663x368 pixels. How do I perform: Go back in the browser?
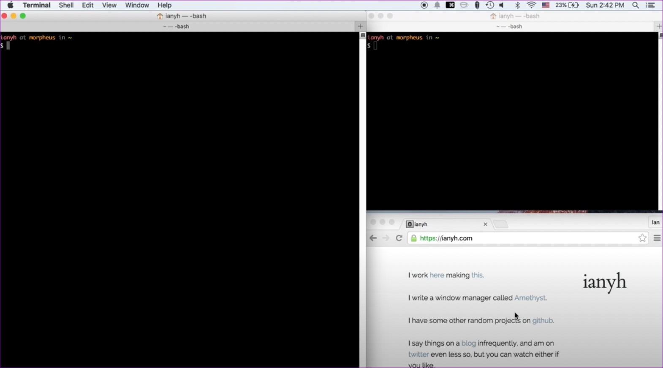(x=373, y=238)
